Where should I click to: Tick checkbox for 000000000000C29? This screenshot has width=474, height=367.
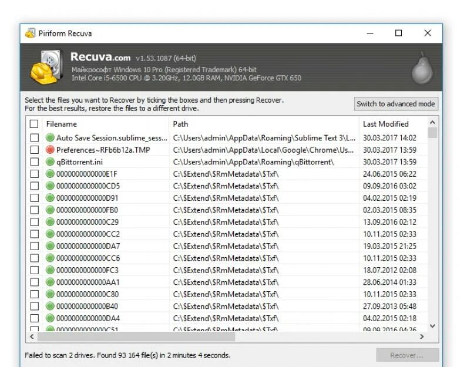tap(35, 222)
